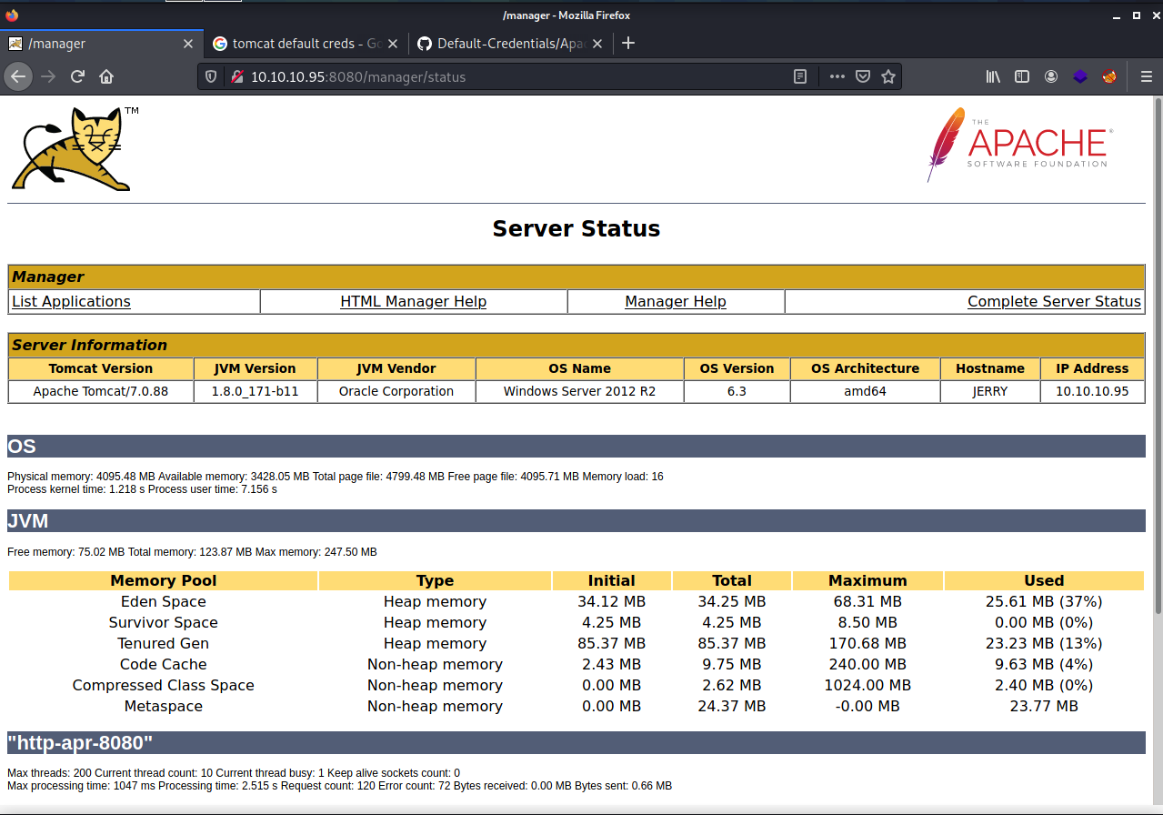
Task: Open a new tab with the plus button
Action: click(x=627, y=43)
